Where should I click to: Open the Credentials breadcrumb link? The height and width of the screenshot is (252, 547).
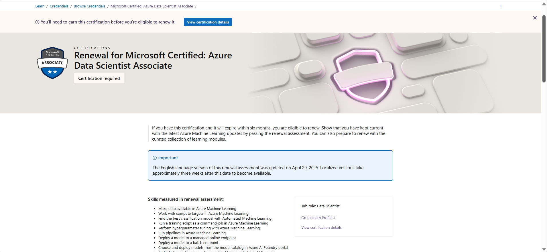point(59,6)
